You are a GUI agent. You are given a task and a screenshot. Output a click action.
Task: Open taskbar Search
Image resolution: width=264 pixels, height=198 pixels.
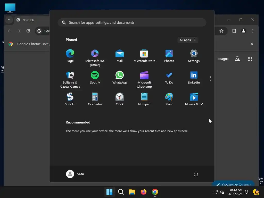(x=121, y=192)
